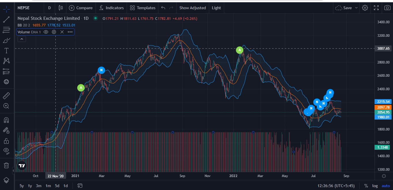393x190 pixels.
Task: Open the go to date picker
Action: (x=80, y=186)
